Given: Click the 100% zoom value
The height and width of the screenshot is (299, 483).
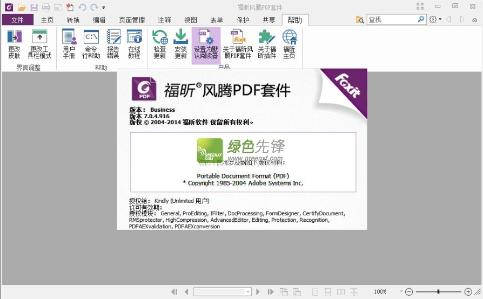Looking at the screenshot, I should (x=380, y=291).
